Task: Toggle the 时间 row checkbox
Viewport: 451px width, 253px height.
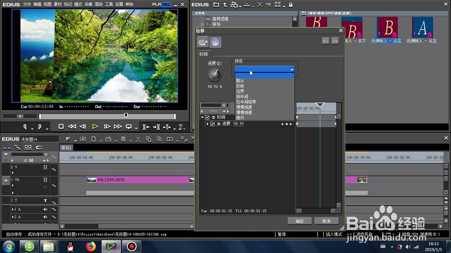Action: (207, 117)
